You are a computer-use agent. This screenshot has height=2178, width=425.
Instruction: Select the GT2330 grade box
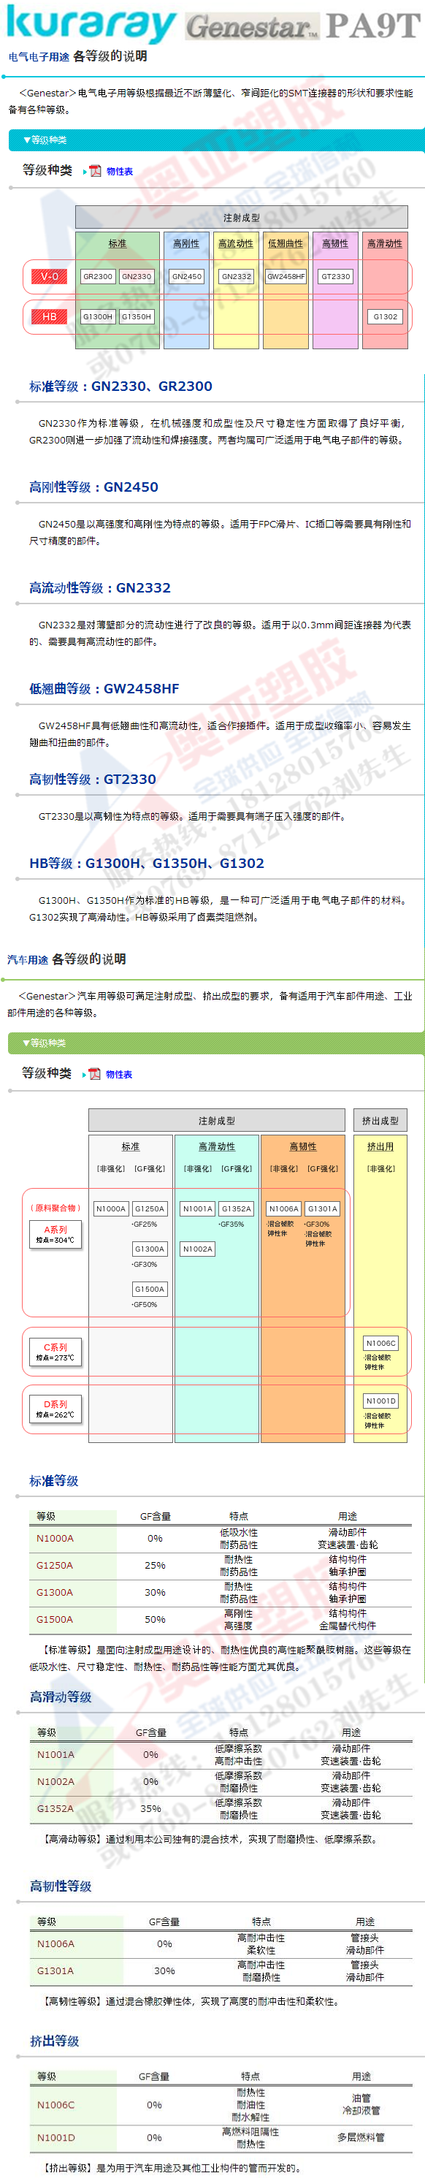335,276
